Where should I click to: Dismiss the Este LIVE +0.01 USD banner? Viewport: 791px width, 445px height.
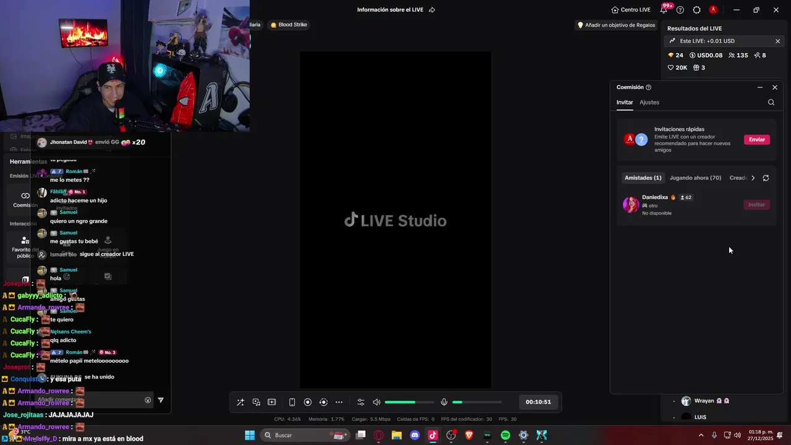point(777,41)
